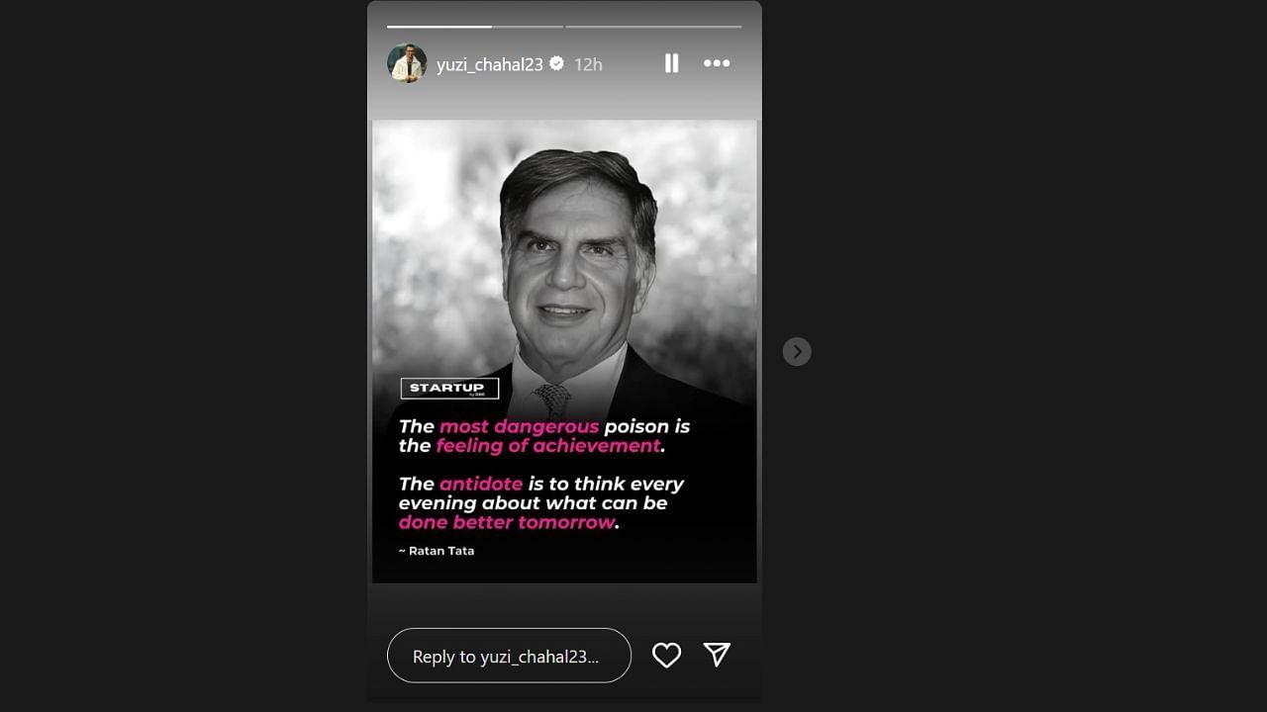Jump to the second story progress segment
This screenshot has height=712, width=1267.
point(653,27)
